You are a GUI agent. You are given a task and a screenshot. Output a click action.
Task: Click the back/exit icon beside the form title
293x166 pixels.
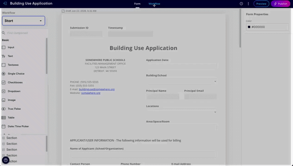[5, 4]
